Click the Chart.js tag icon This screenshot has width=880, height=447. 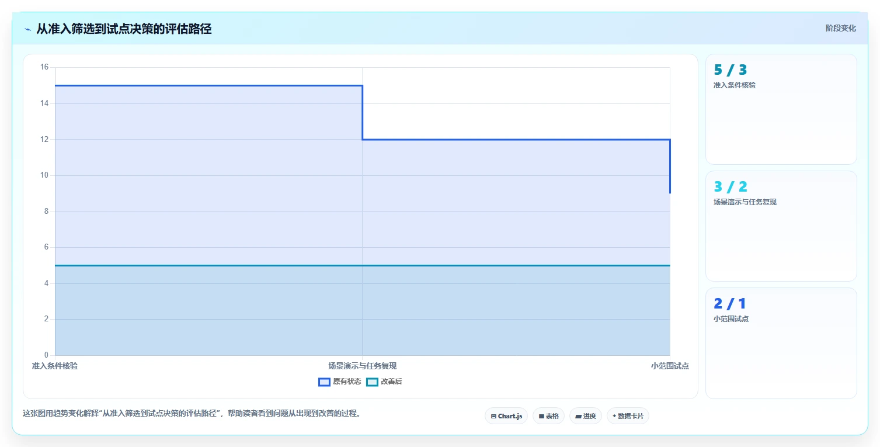(493, 416)
